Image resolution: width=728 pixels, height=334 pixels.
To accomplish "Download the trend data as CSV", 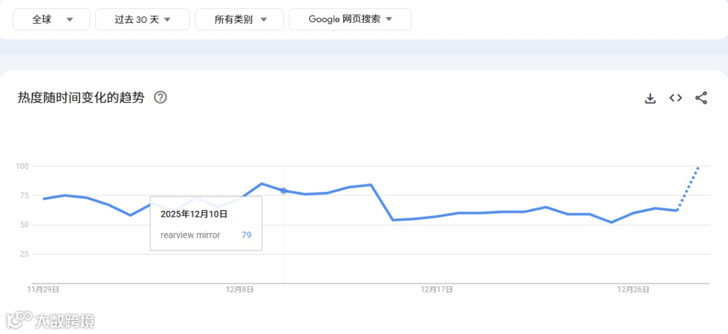I will pos(650,98).
